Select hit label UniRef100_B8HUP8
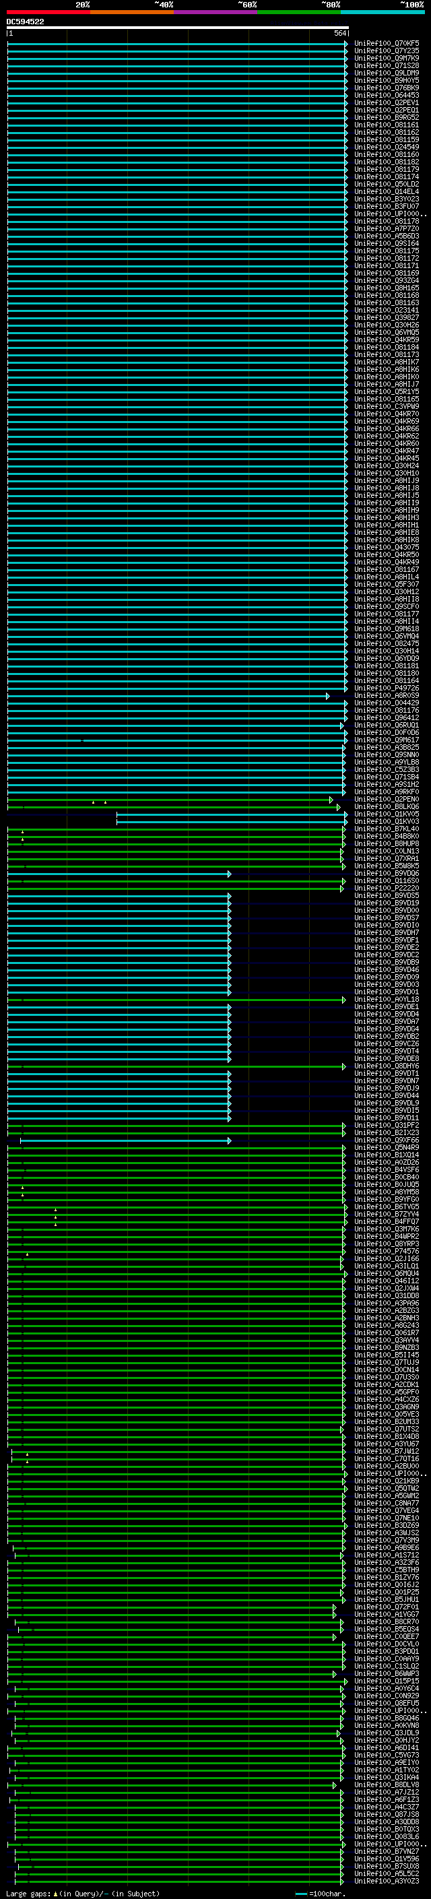 [387, 843]
